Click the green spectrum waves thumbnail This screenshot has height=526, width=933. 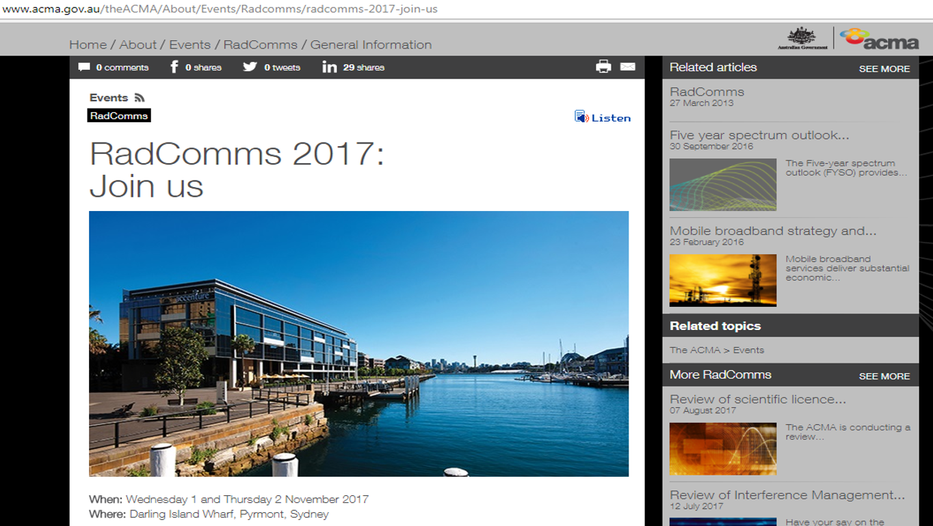(723, 184)
